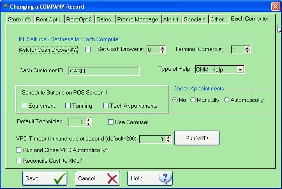
Task: Check Reconcile Cash to XML option
Action: click(x=18, y=161)
